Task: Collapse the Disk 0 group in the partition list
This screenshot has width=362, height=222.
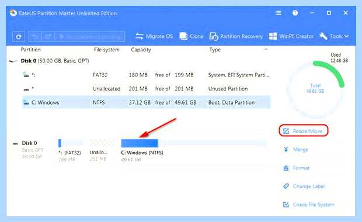Action: pos(13,61)
